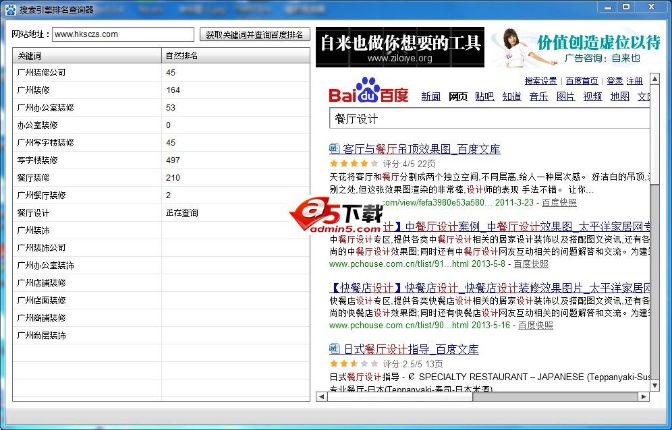Viewport: 672px width, 430px height.
Task: Open result 客厅与餐厅吊顶效果图_百度文库
Action: [422, 149]
